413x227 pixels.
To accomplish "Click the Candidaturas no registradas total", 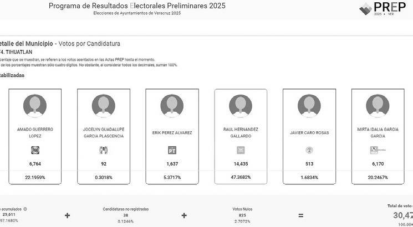I will [x=125, y=214].
